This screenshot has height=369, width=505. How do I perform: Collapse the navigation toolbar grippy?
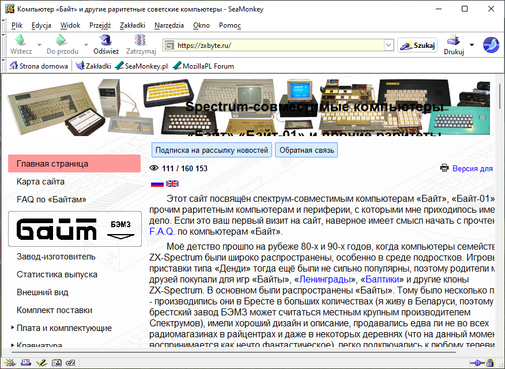3,45
